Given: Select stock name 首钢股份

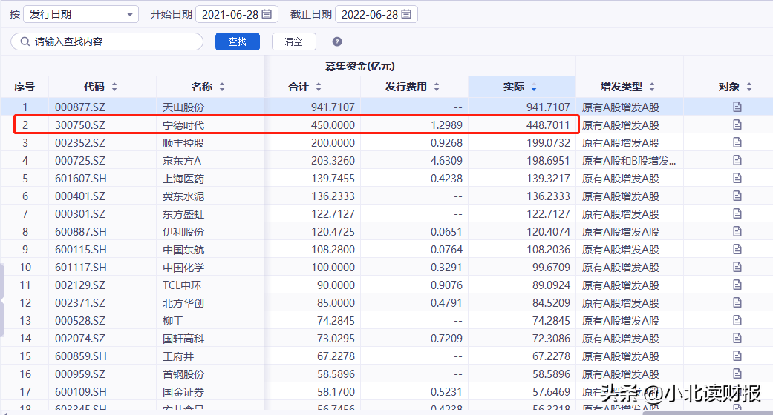Looking at the screenshot, I should (x=183, y=374).
